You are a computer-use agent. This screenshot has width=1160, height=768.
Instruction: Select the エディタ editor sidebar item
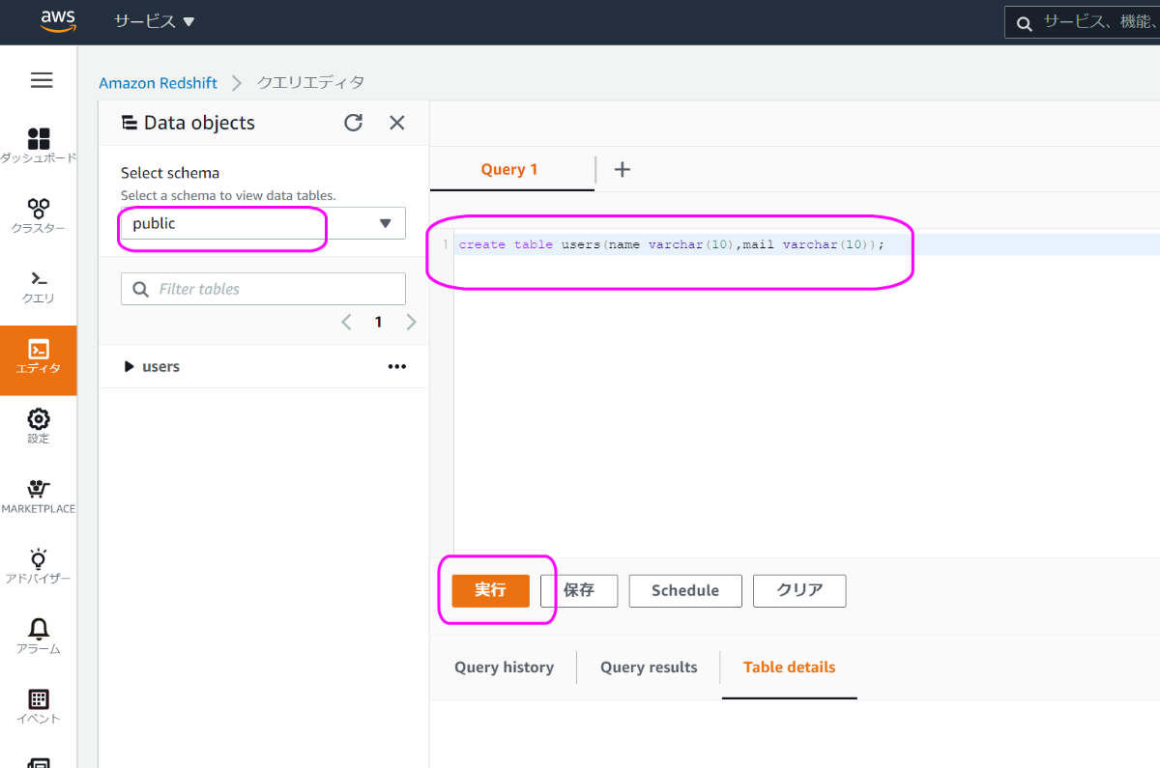(39, 360)
